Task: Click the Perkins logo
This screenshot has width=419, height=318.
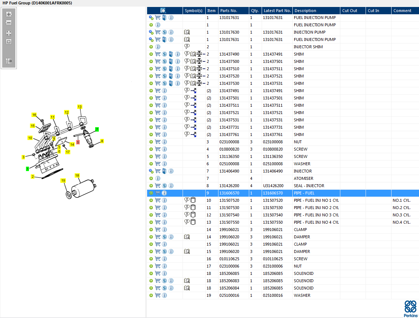Action: point(410,308)
